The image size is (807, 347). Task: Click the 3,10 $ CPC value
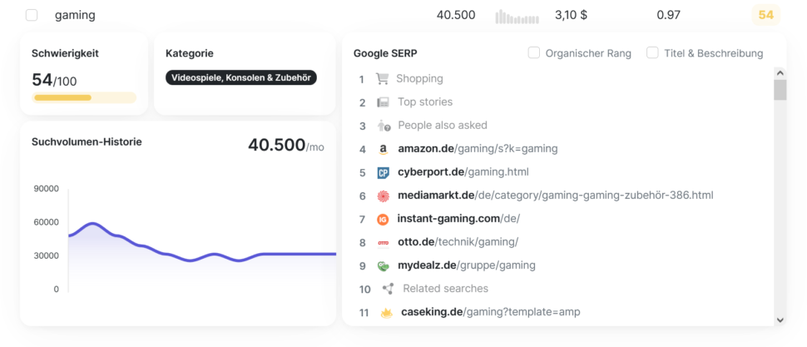click(571, 15)
